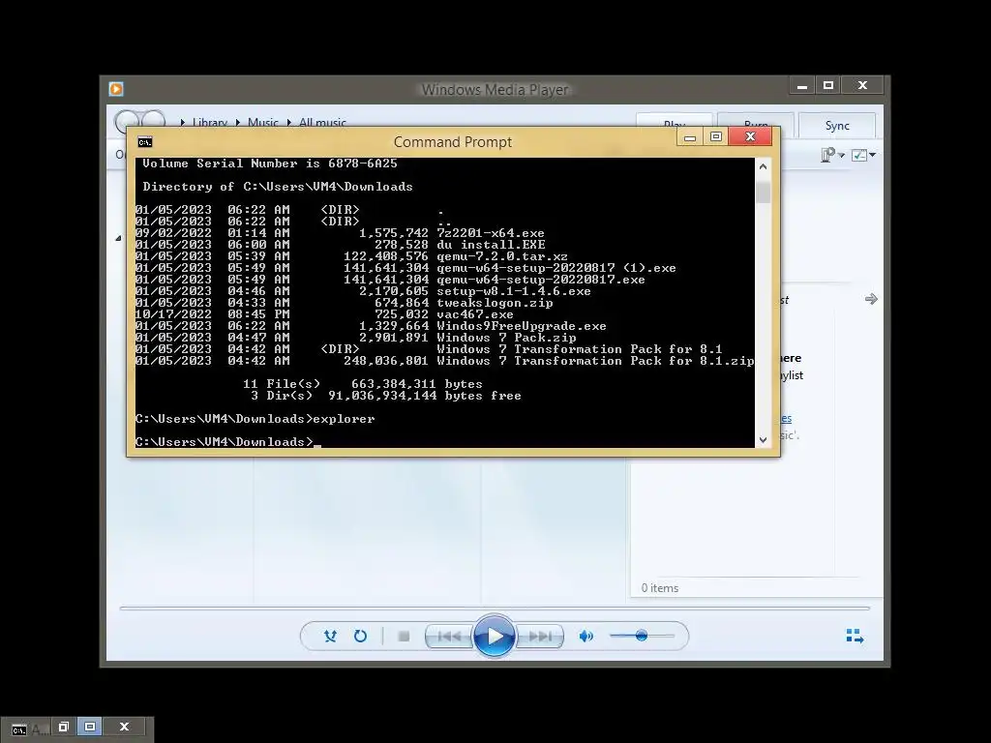Mute the Media Player volume
The width and height of the screenshot is (991, 743).
(x=586, y=637)
